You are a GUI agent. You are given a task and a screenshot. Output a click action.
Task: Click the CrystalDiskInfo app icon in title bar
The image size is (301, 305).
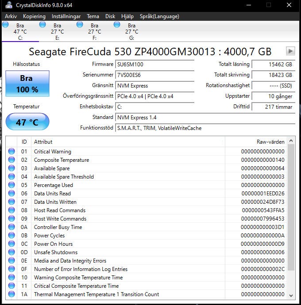(x=8, y=5)
